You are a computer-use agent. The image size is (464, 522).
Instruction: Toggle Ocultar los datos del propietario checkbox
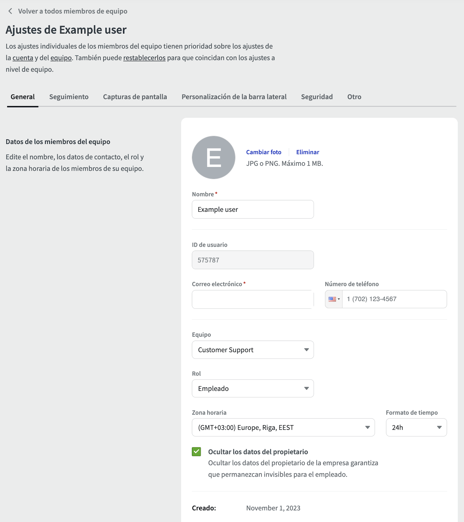[x=196, y=452]
